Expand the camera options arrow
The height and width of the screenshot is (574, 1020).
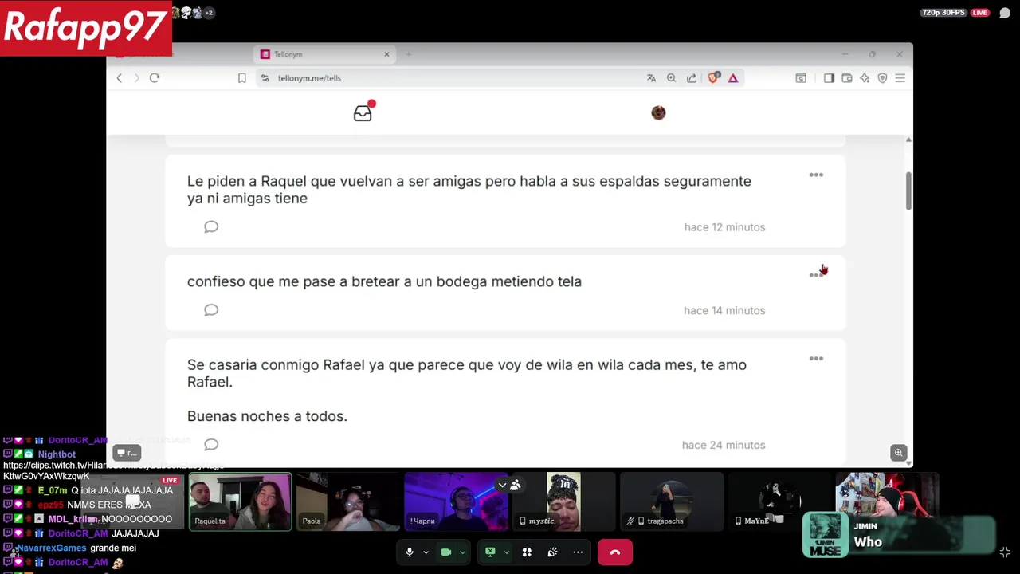tap(462, 552)
